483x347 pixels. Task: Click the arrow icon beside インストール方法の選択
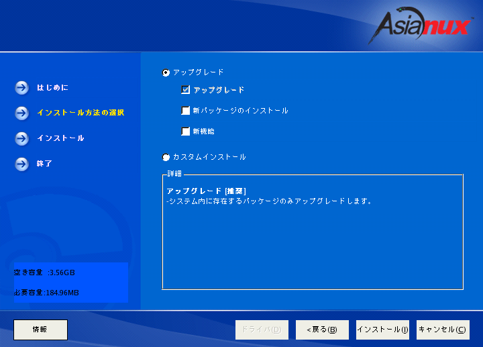22,113
